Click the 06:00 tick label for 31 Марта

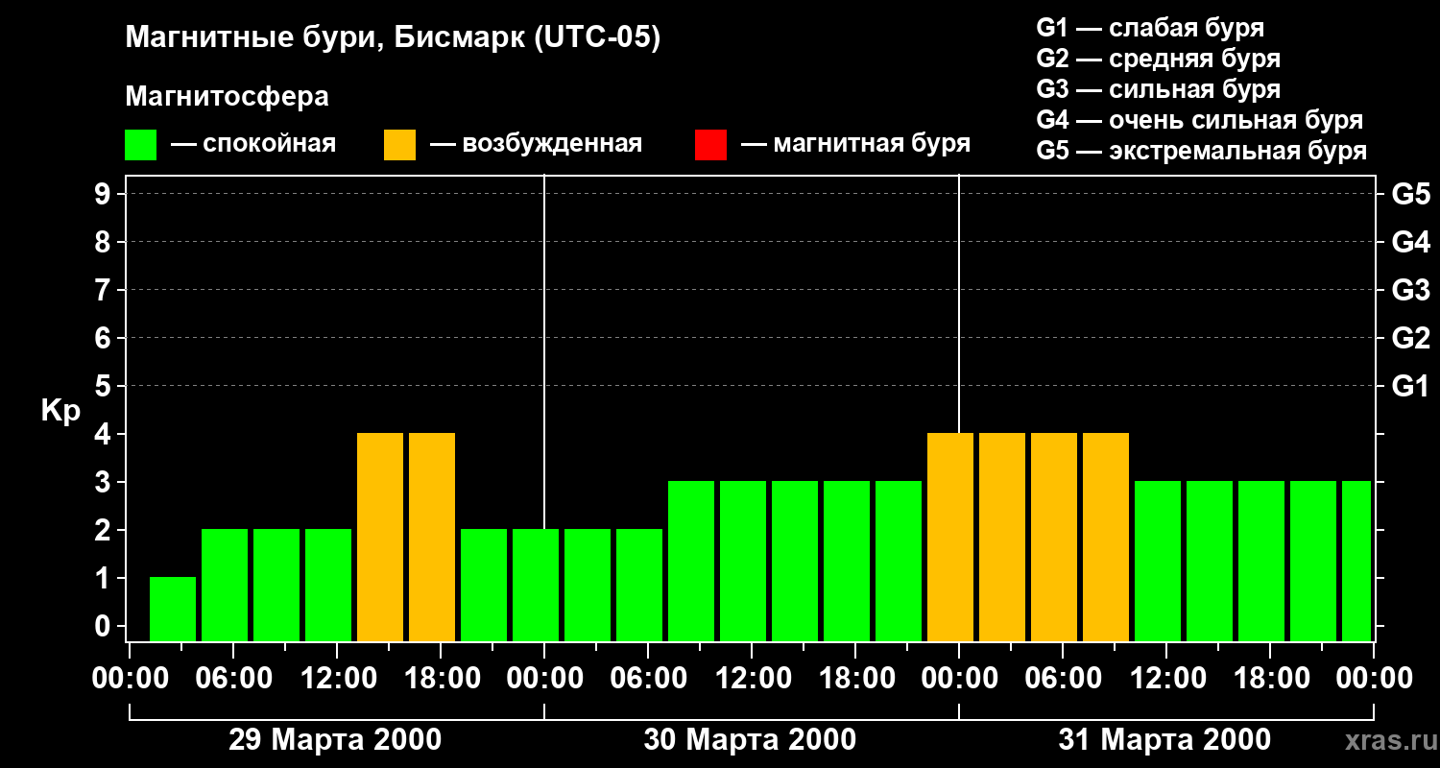tap(1063, 679)
